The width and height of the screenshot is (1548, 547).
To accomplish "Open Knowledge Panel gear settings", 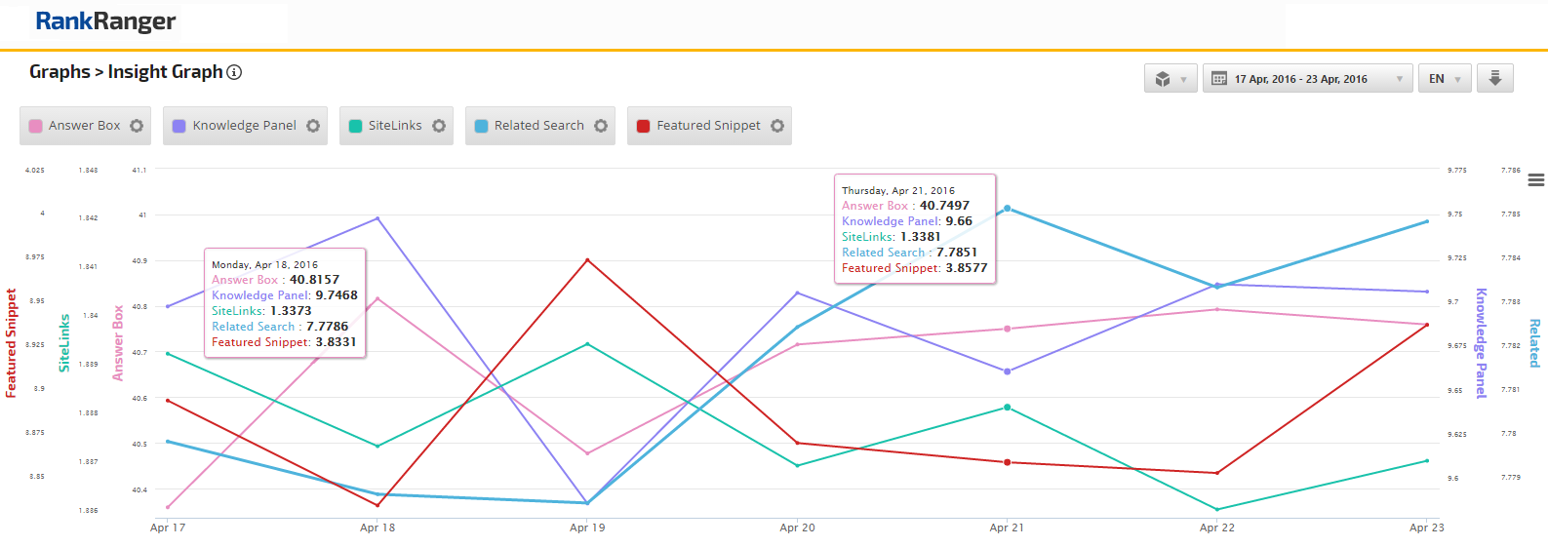I will [313, 126].
